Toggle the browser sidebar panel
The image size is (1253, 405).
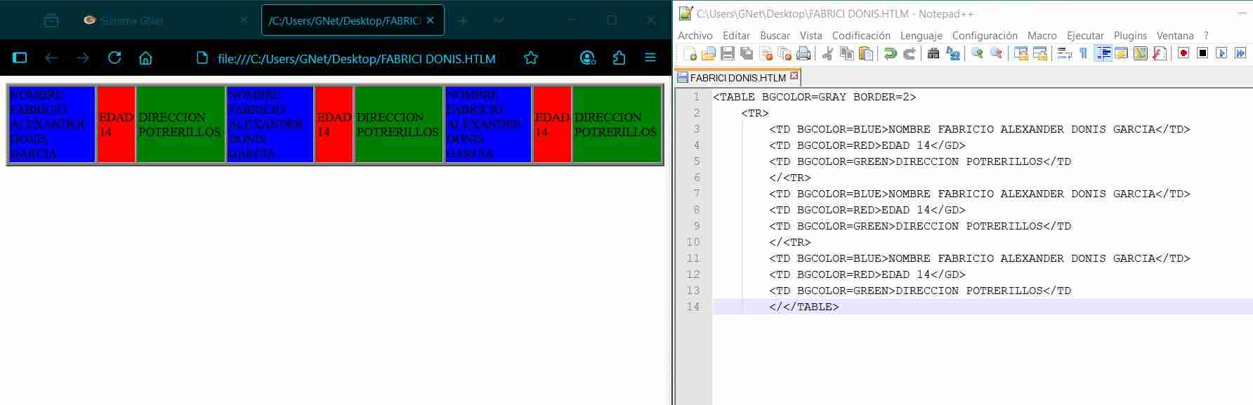(x=20, y=58)
